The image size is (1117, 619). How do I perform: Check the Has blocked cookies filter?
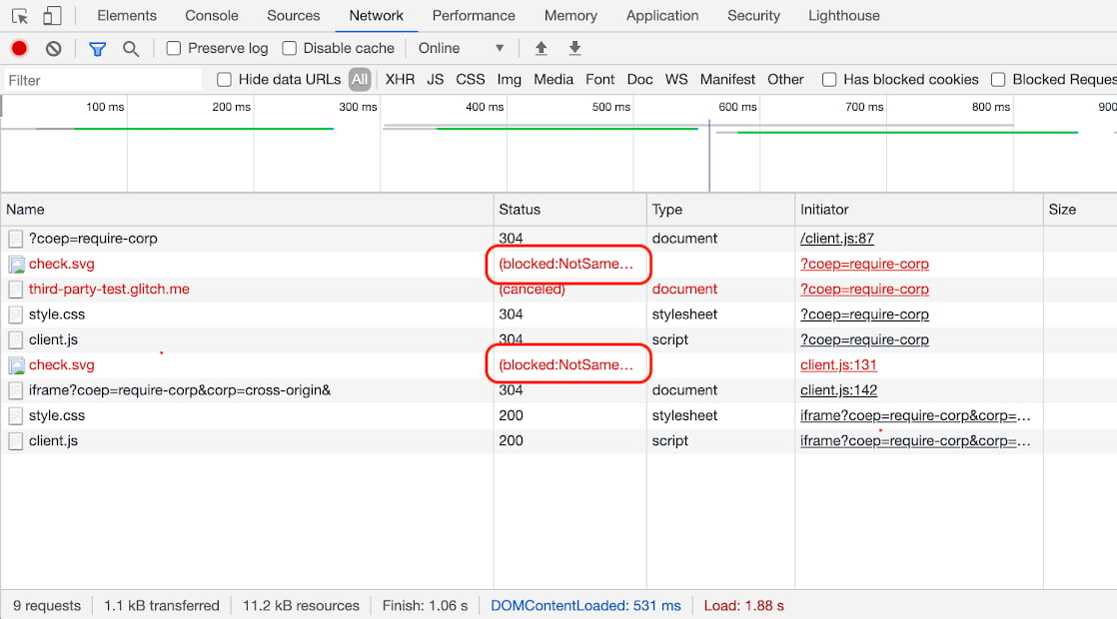tap(828, 79)
